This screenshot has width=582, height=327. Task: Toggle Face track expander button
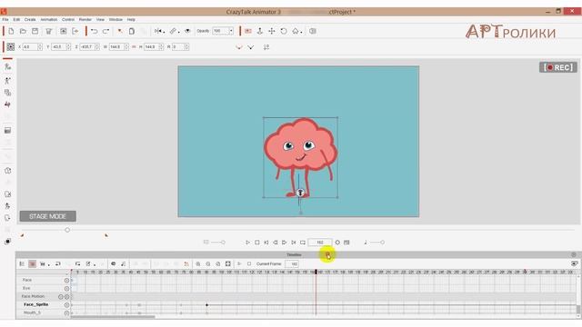click(66, 281)
